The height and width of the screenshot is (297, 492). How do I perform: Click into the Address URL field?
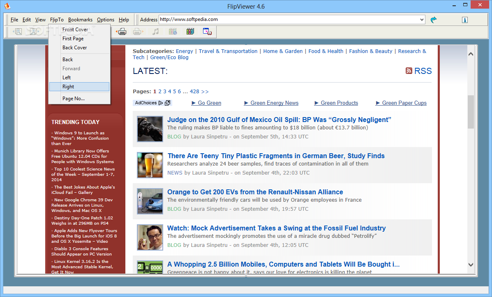289,19
